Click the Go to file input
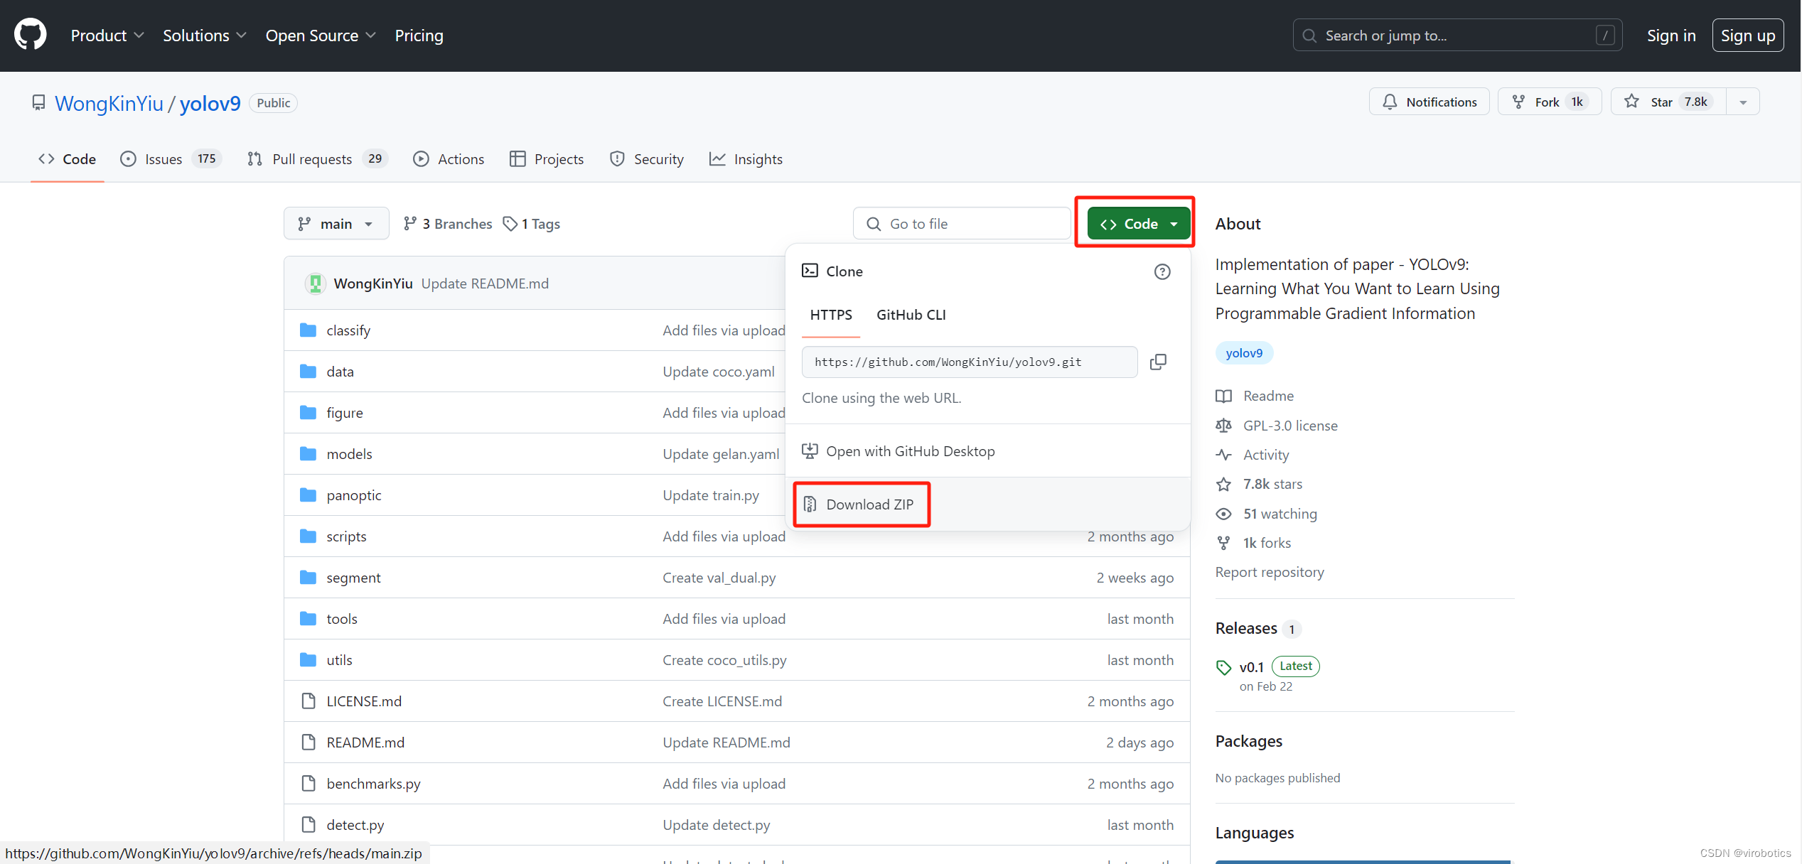Screen dimensions: 1802x864 pos(962,224)
